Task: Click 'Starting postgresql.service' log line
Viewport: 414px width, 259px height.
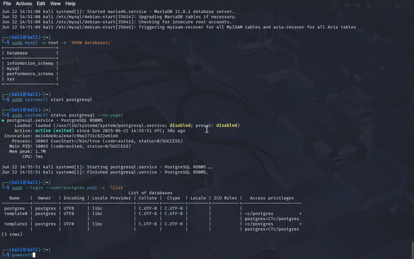Action: click(x=107, y=167)
